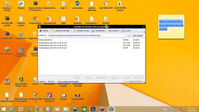Open Google Chrome from the taskbar
Viewport: 199px width, 112px height.
[39, 109]
